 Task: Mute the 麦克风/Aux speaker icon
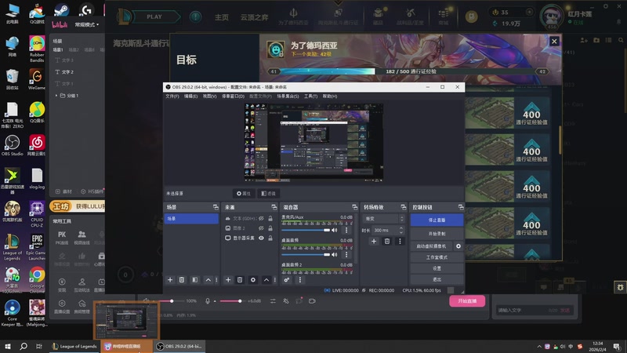pos(335,230)
